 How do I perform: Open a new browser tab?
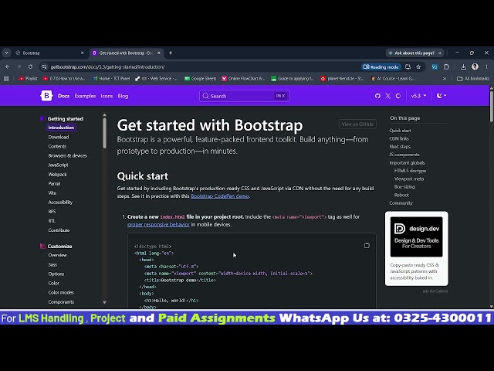point(171,53)
